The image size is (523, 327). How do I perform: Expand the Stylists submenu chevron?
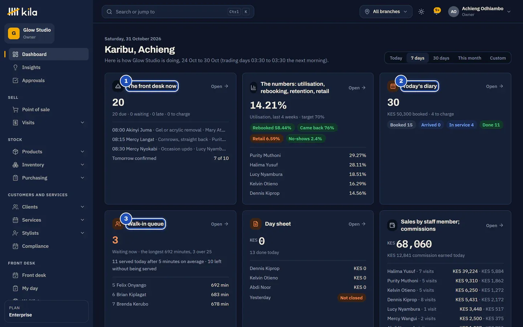coord(82,233)
